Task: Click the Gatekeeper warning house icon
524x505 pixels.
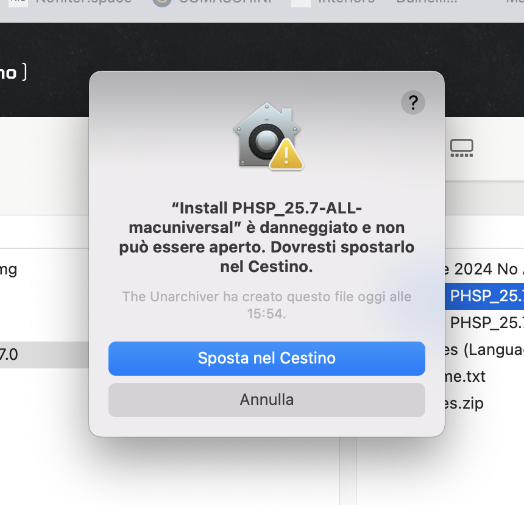Action: pyautogui.click(x=268, y=136)
